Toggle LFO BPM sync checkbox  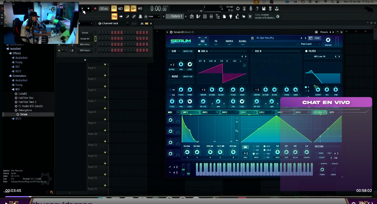[x=264, y=146]
